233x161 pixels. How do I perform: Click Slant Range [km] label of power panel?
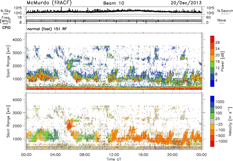(x=8, y=61)
